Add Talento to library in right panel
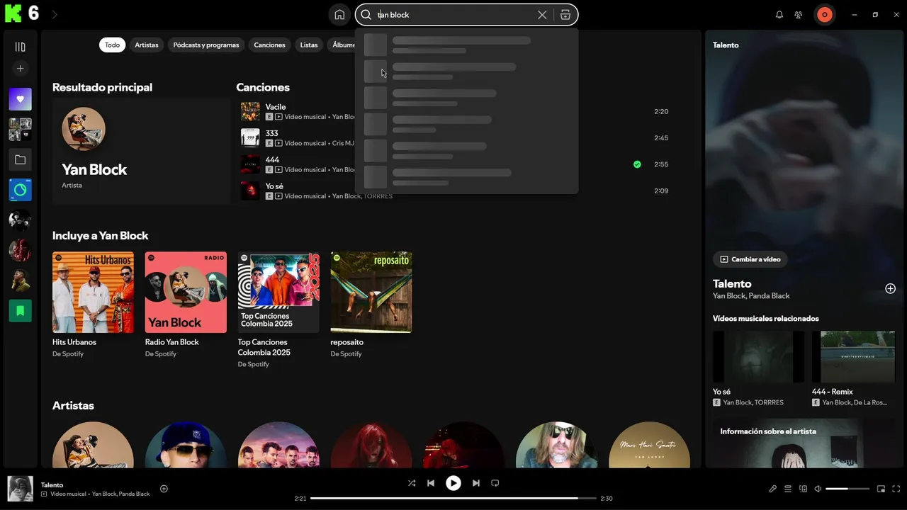The image size is (907, 510). [890, 288]
